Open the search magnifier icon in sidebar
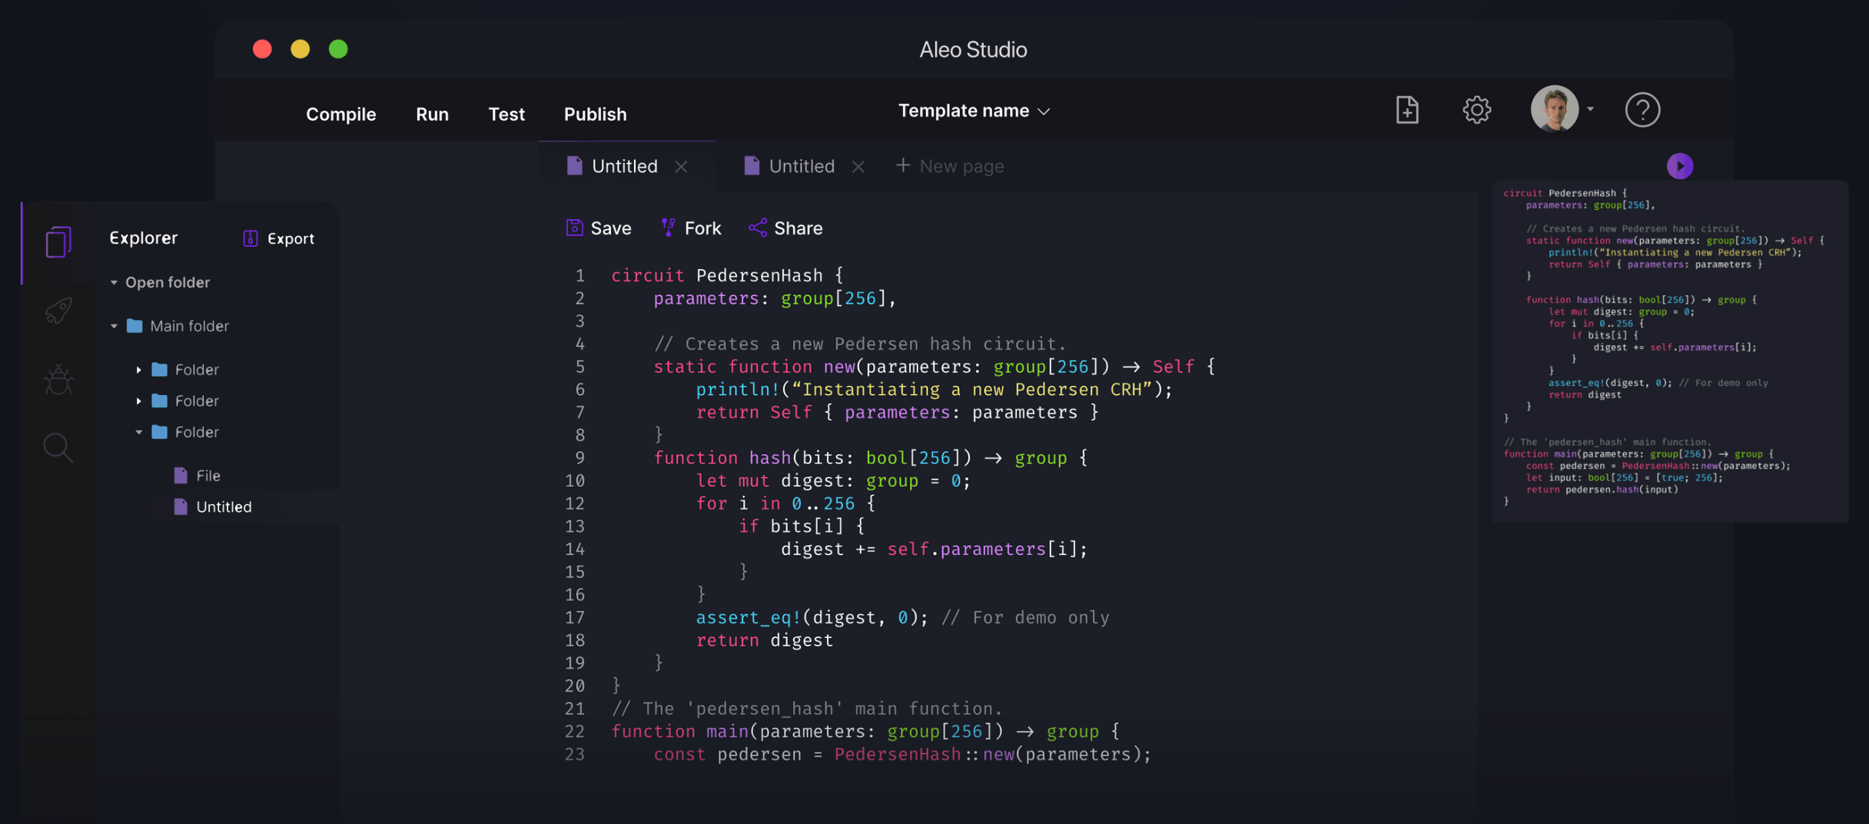This screenshot has height=824, width=1869. [58, 447]
